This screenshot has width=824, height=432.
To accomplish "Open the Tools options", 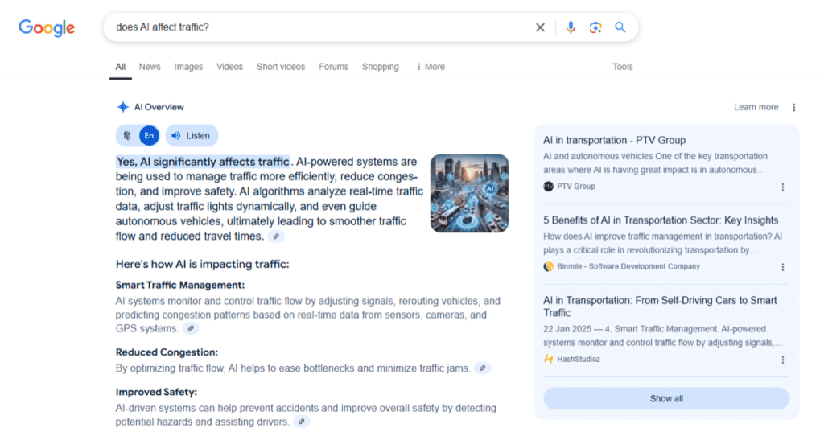I will (x=623, y=67).
